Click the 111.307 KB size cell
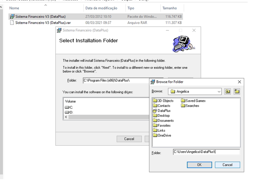The height and width of the screenshot is (180, 257). click(x=173, y=23)
